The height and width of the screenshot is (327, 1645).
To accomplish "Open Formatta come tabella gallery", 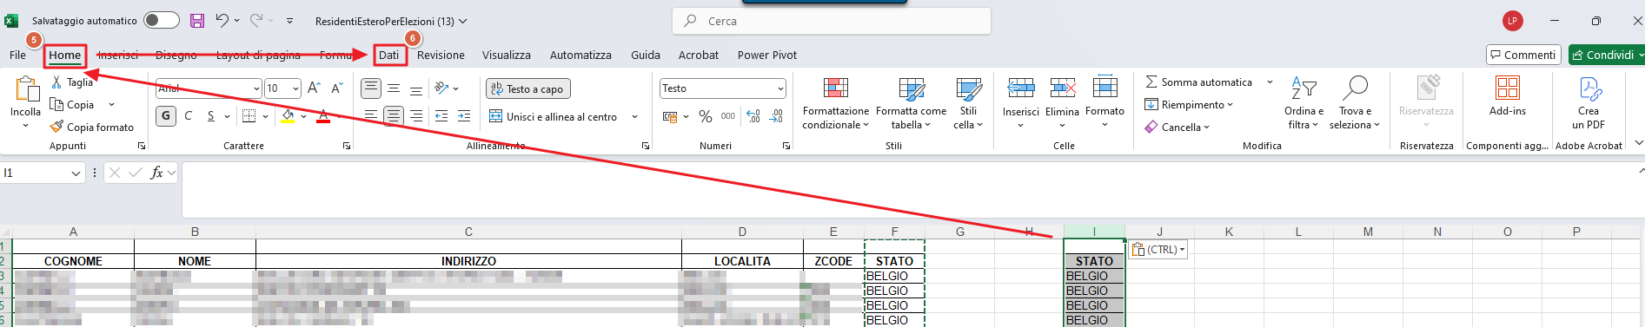I will pyautogui.click(x=911, y=104).
